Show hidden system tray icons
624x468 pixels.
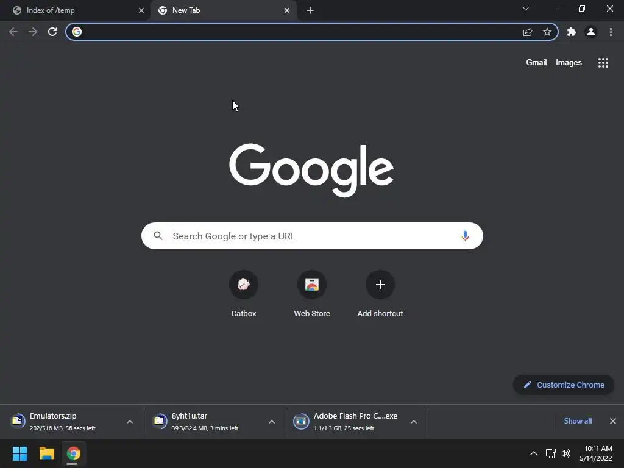534,453
